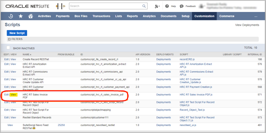Open the View Deployments link
The image size is (266, 133).
click(x=247, y=25)
